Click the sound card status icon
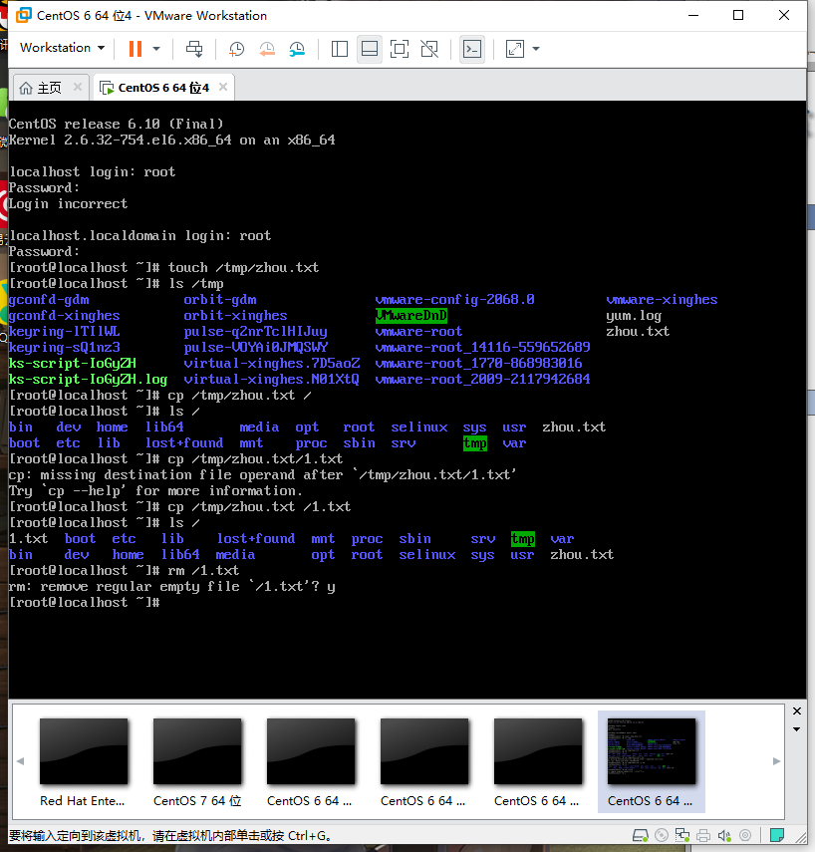The height and width of the screenshot is (852, 815). pyautogui.click(x=724, y=835)
